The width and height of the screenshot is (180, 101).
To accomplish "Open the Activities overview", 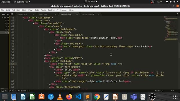I will [6, 2].
